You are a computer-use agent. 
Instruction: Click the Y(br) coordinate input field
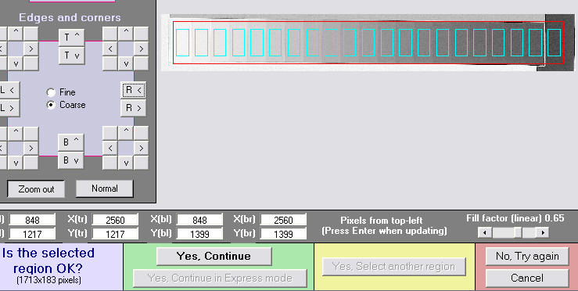[283, 234]
